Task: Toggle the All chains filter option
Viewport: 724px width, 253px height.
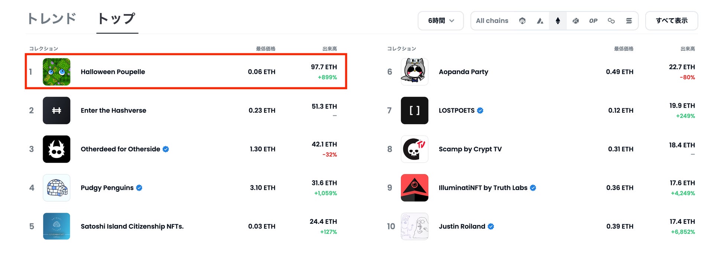Action: 492,21
